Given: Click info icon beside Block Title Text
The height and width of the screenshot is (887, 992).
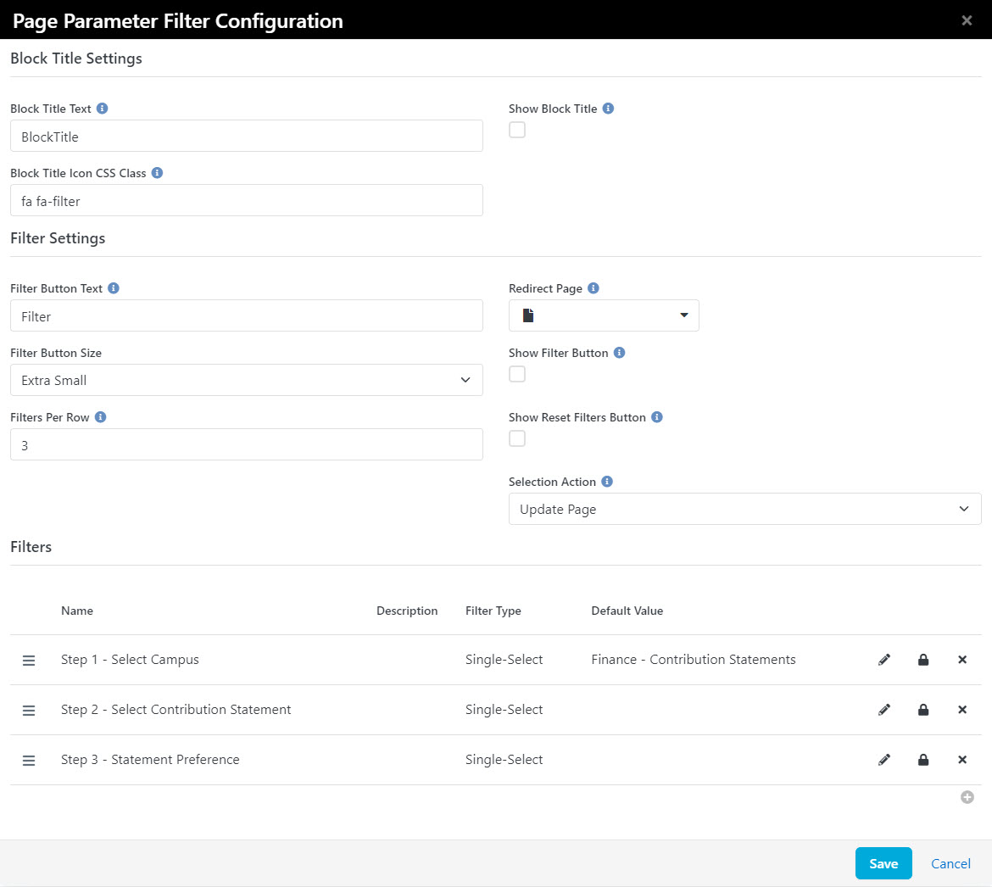Looking at the screenshot, I should click(x=102, y=109).
